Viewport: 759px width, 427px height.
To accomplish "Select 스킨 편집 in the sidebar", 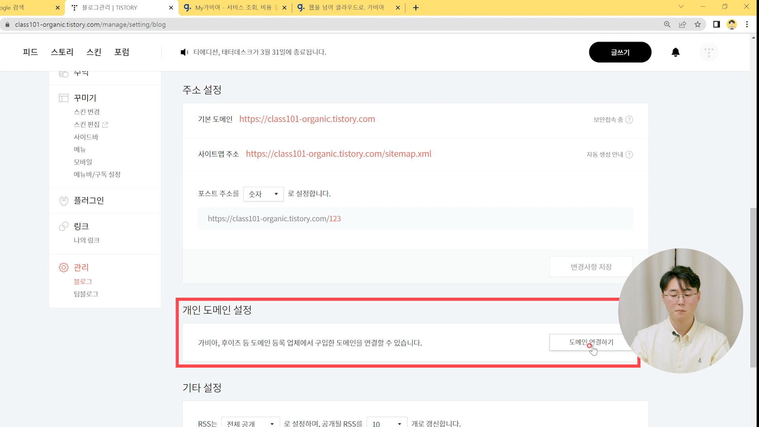I will coord(87,125).
